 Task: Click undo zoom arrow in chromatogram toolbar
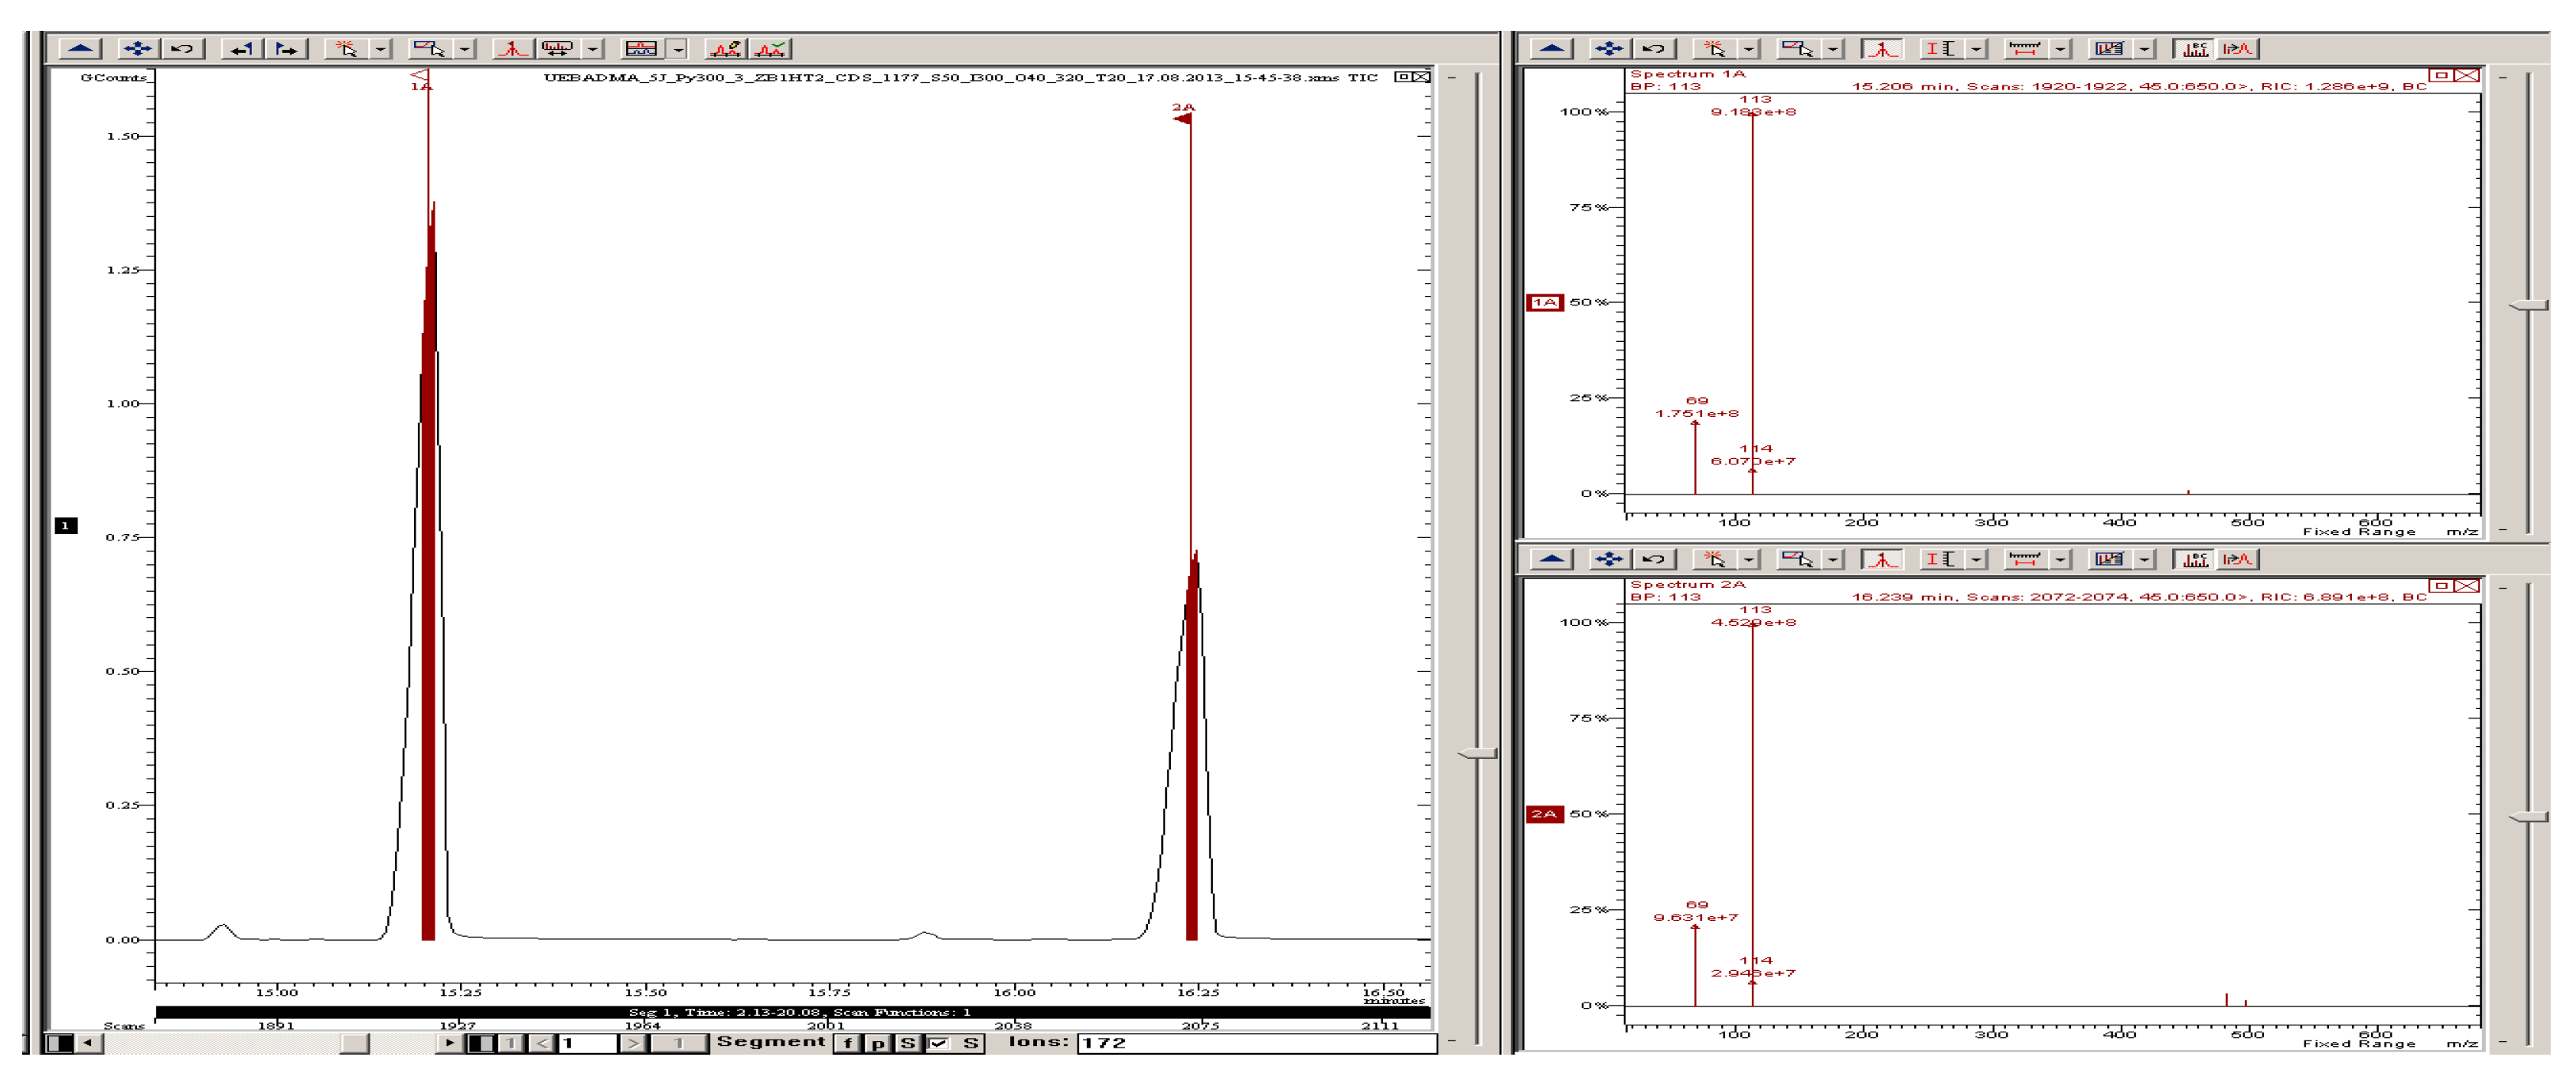click(x=183, y=48)
